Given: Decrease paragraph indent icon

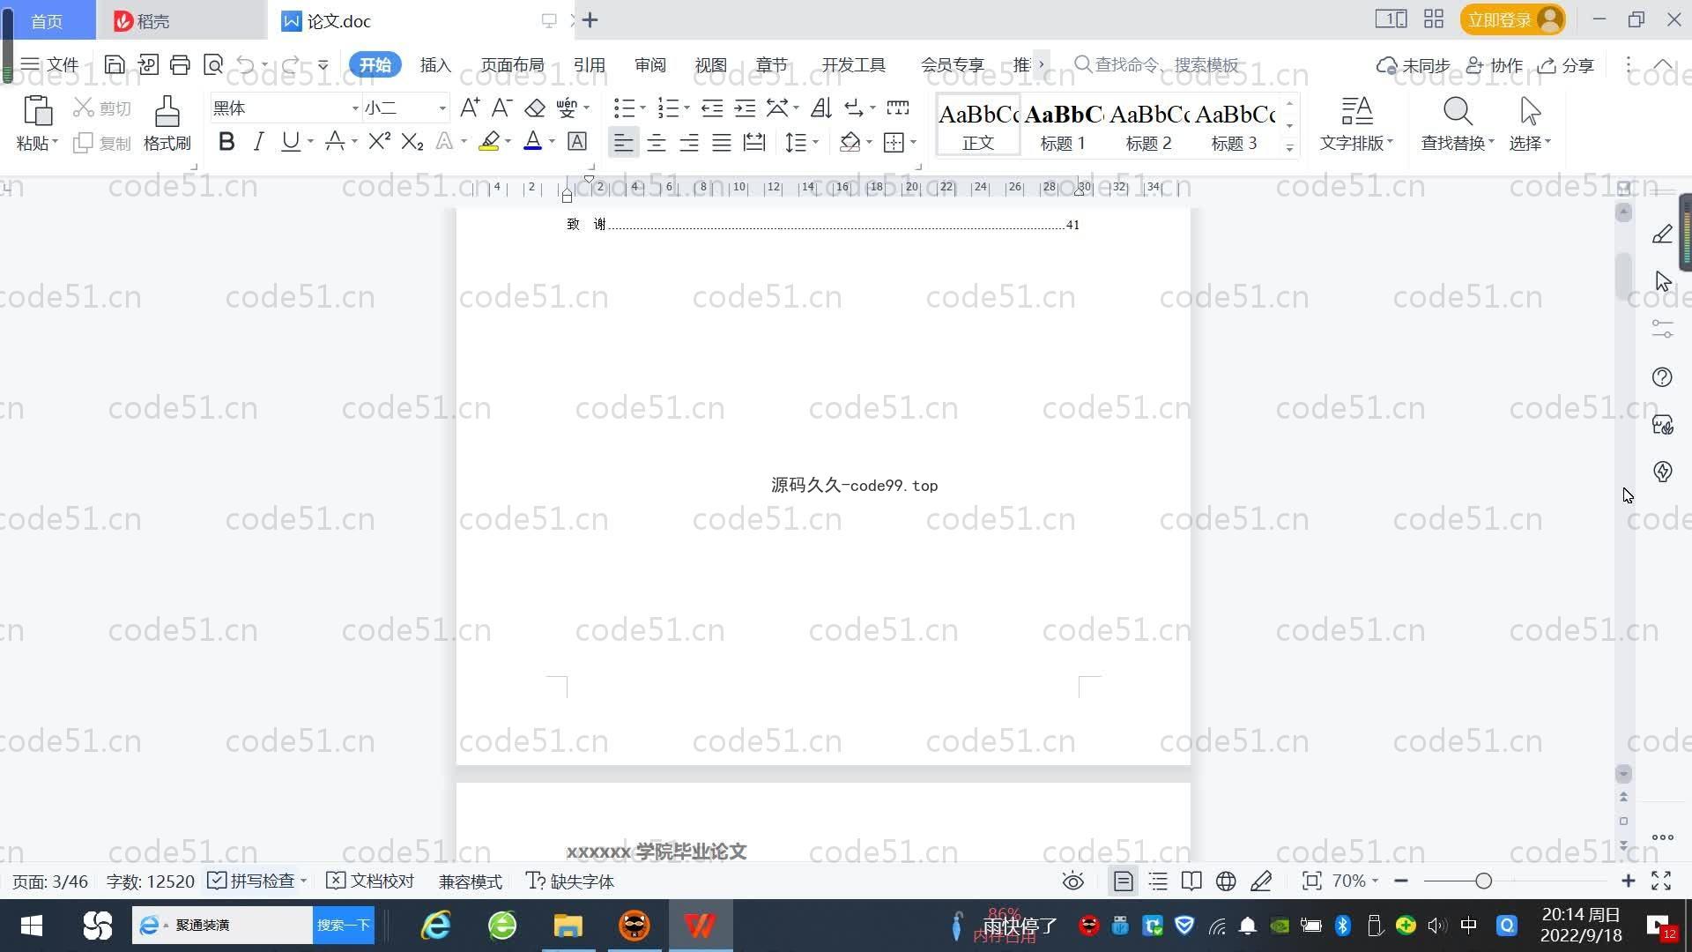Looking at the screenshot, I should point(712,108).
